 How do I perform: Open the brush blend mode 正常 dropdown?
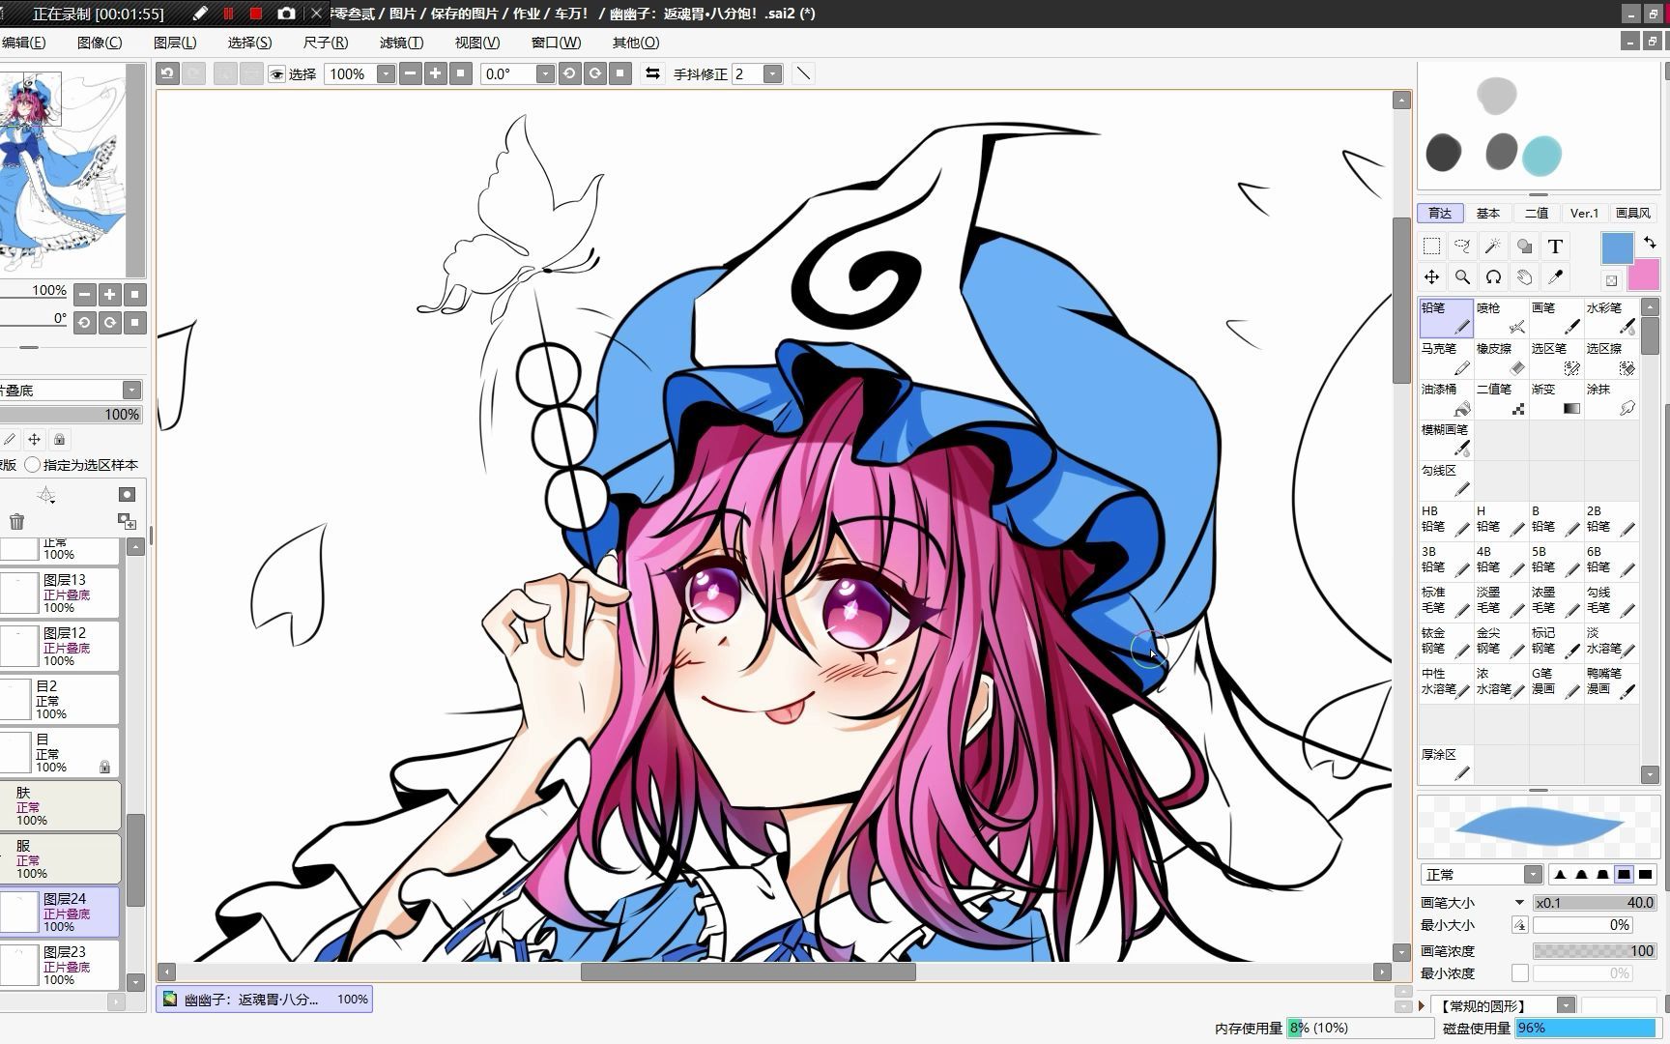coord(1533,875)
